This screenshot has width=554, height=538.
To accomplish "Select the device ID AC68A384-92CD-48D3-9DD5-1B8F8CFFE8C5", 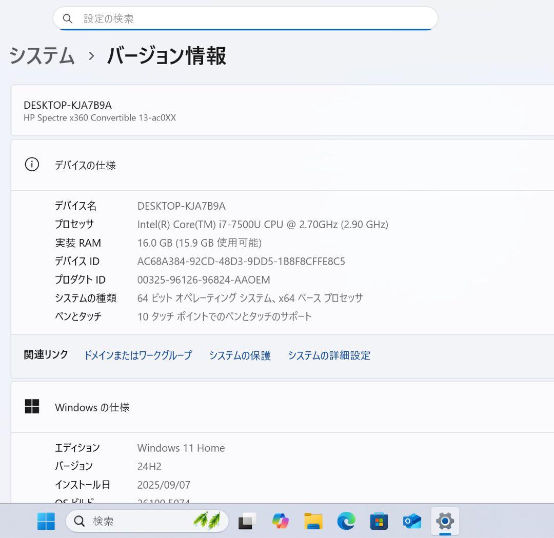I will [241, 261].
